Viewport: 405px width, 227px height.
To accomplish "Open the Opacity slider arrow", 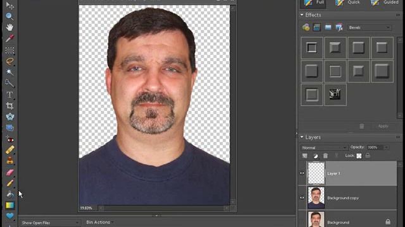I will pos(387,148).
